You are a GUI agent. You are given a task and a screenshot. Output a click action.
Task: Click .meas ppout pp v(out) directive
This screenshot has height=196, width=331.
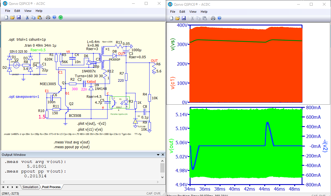click(72, 147)
